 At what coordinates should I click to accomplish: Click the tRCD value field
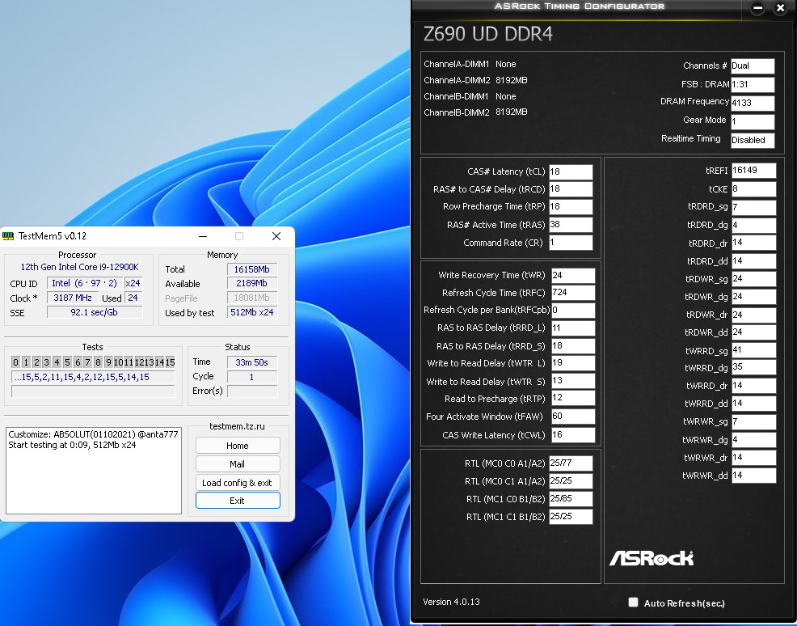(571, 189)
